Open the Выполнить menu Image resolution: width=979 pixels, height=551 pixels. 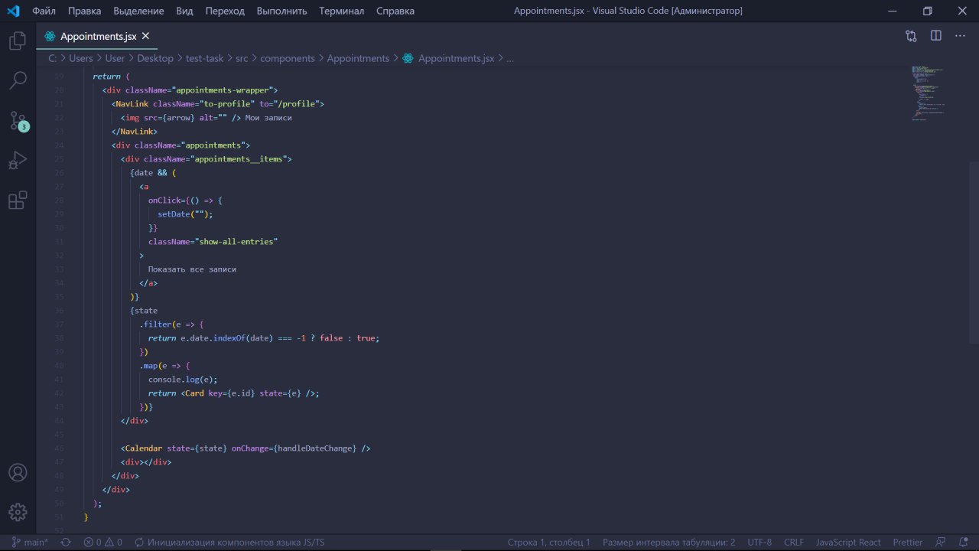coord(282,11)
